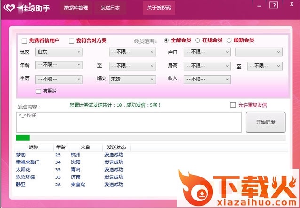Select the 全部会员 radio button

coord(166,40)
